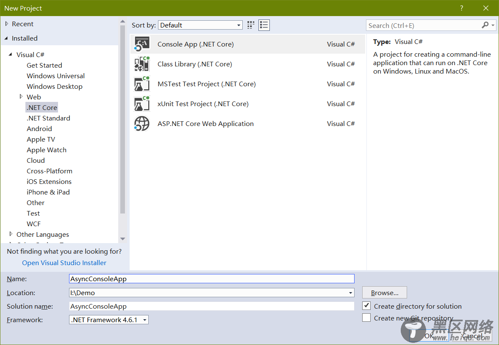Select the Test category
This screenshot has width=499, height=345.
[x=33, y=213]
